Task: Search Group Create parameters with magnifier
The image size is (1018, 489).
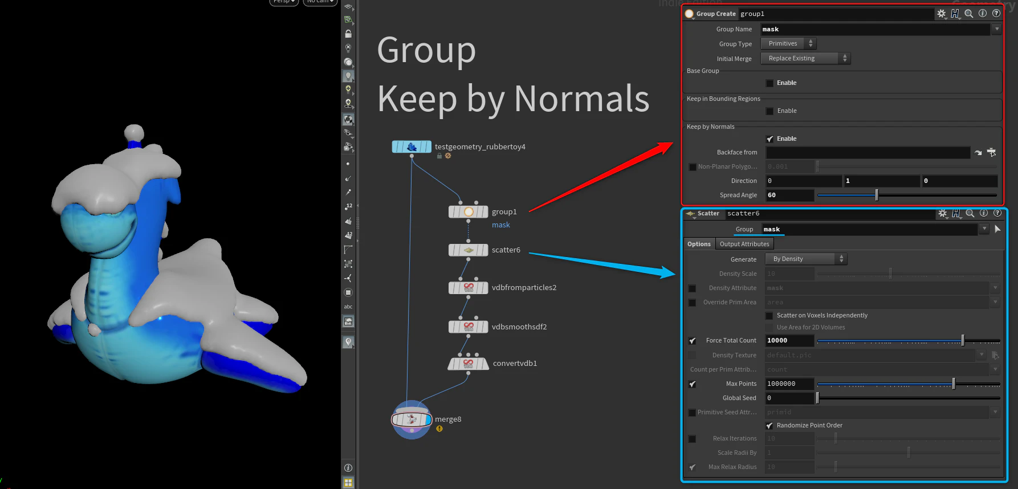Action: (x=969, y=13)
